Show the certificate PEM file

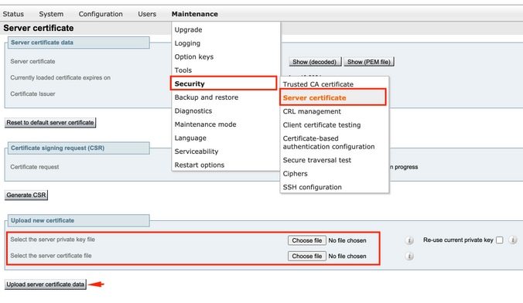click(368, 62)
